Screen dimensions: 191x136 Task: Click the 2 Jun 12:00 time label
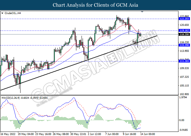pos(94,134)
